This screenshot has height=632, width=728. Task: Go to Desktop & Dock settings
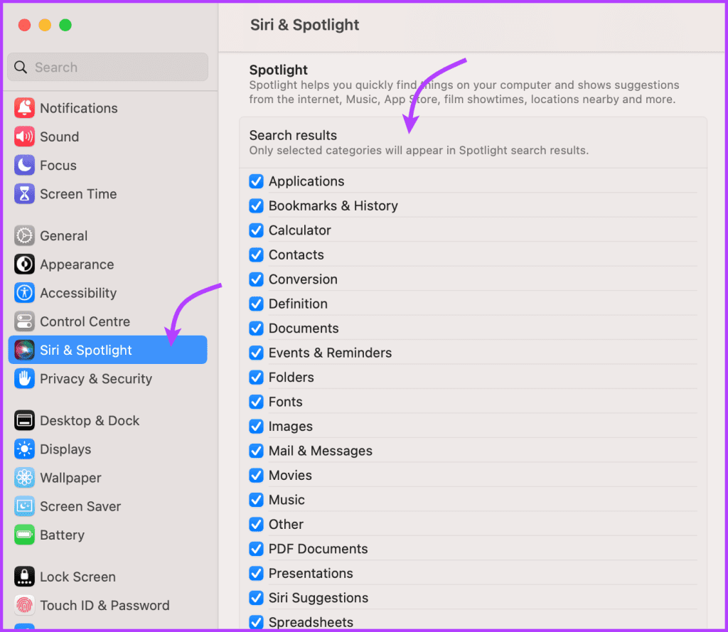108,421
